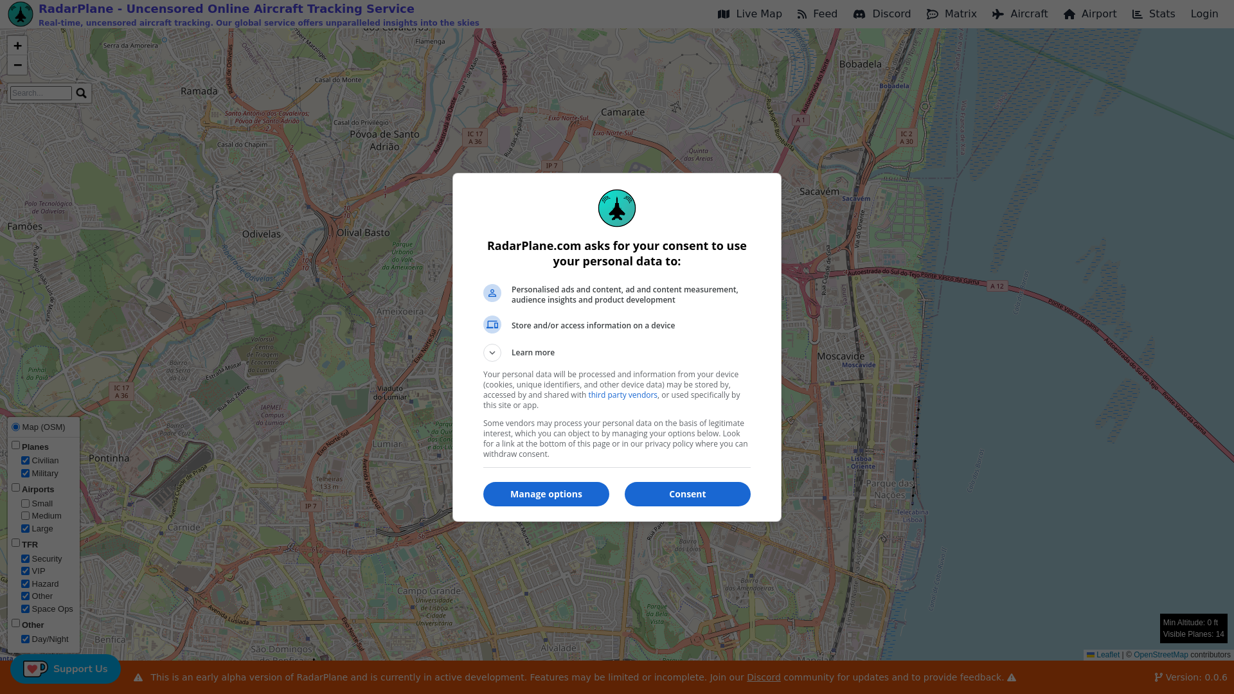Screen dimensions: 1234x694
Task: Click the Airport house icon in navigation
Action: pos(1069,14)
